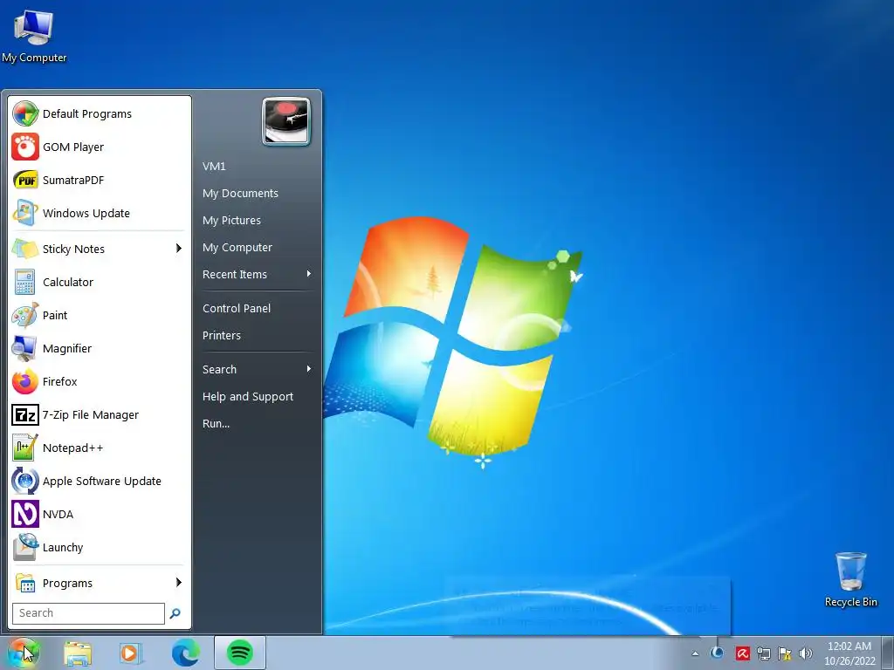The image size is (894, 670).
Task: Expand Sticky Notes submenu arrow
Action: 179,249
